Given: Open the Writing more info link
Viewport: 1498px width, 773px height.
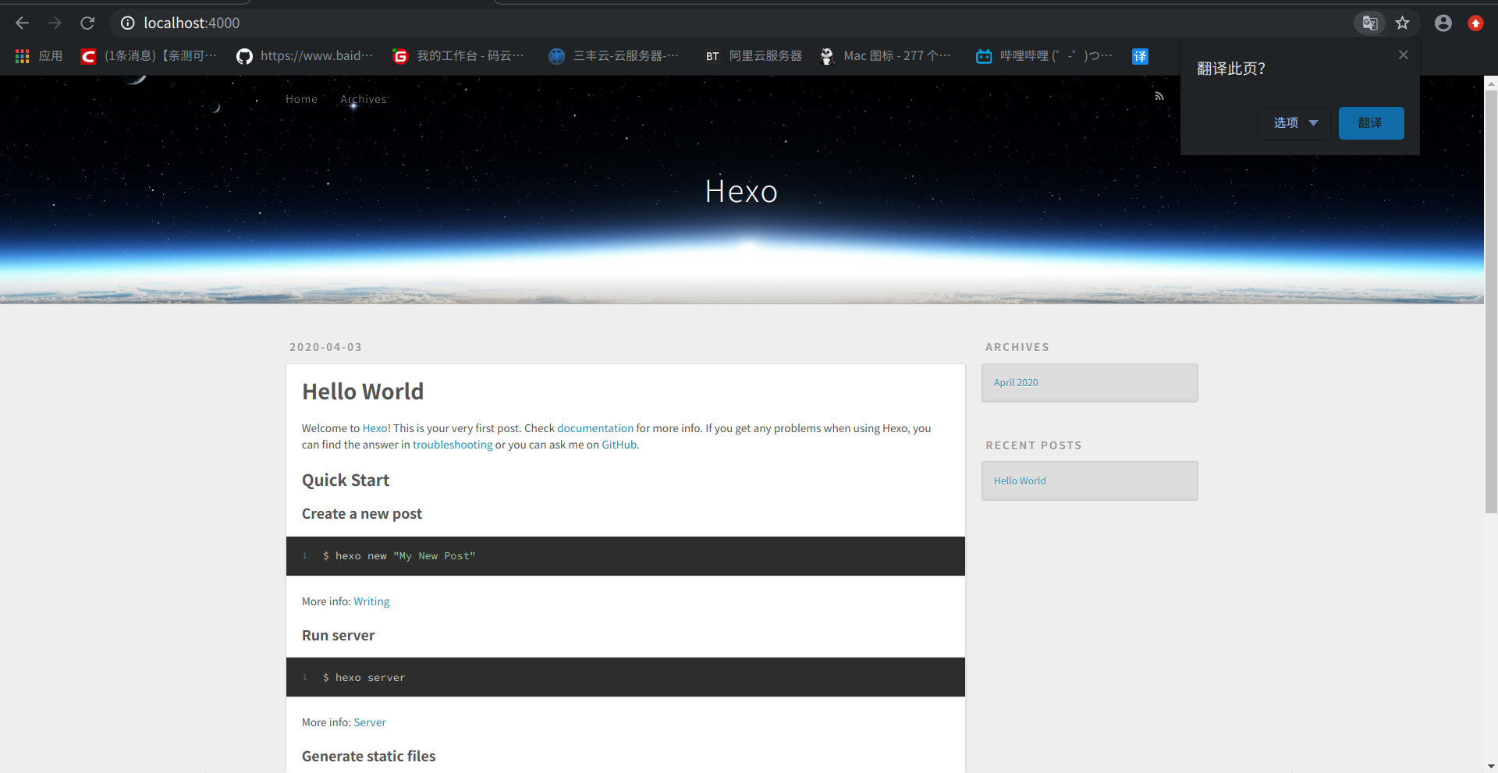Looking at the screenshot, I should 371,601.
